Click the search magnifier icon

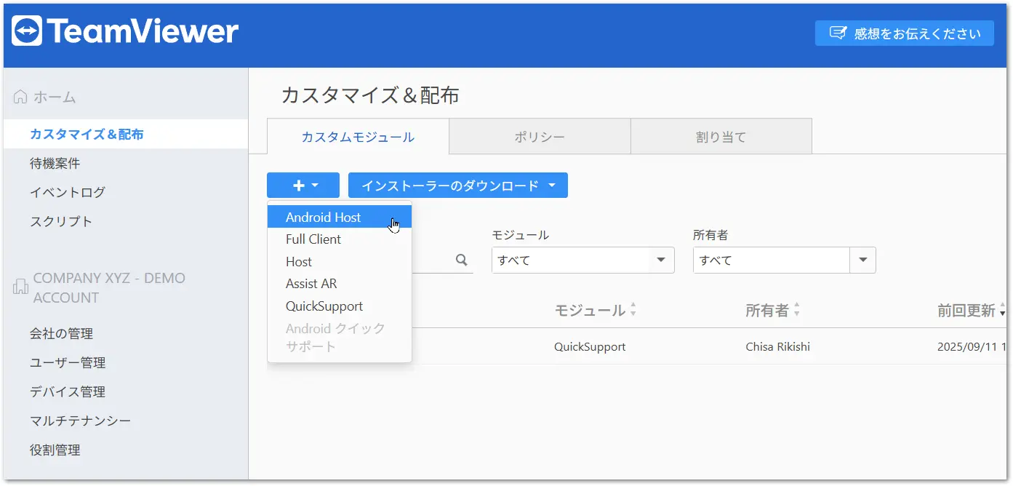[462, 260]
